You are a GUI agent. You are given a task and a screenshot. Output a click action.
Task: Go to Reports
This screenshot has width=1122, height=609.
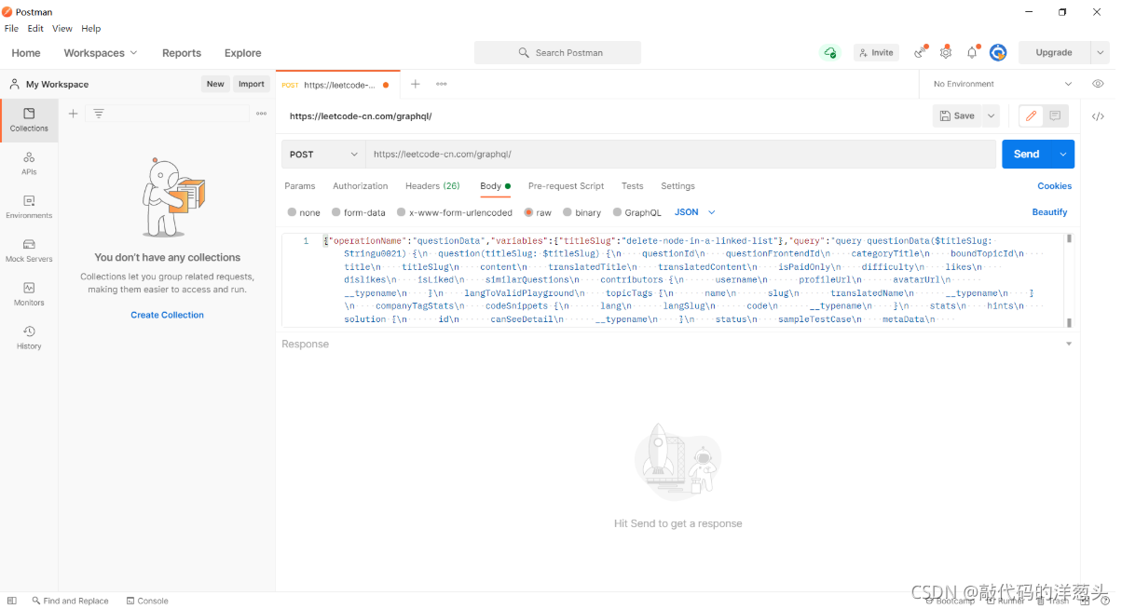coord(182,53)
